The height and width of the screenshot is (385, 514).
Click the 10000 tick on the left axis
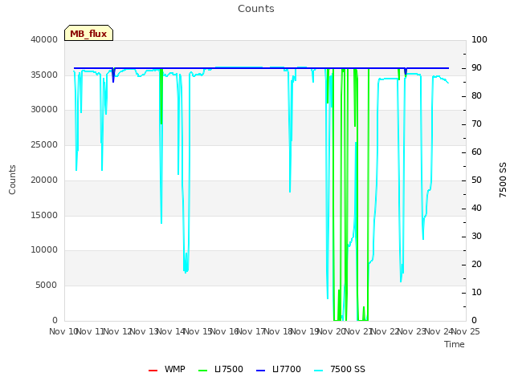(x=44, y=250)
